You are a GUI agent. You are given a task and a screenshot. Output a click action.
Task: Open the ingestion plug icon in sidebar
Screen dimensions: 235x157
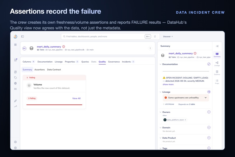pos(15,101)
